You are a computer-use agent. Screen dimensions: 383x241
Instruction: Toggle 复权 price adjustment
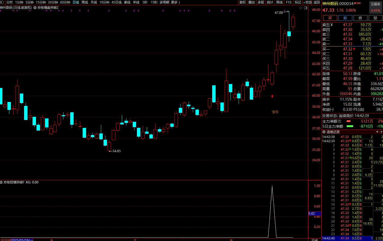tap(242, 2)
